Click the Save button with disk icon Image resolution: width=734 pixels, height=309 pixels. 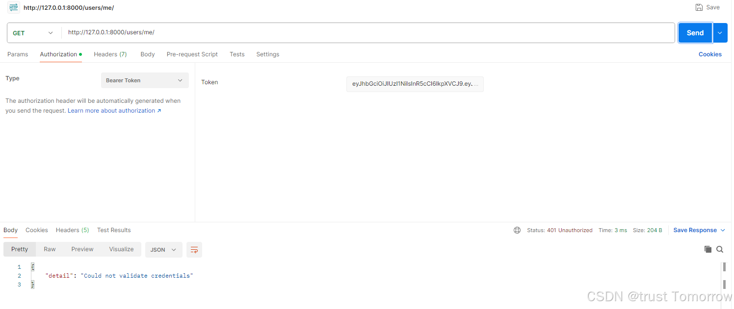pyautogui.click(x=708, y=7)
